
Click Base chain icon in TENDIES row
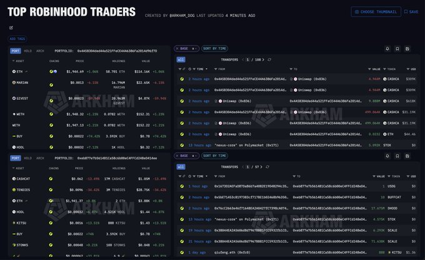click(51, 190)
